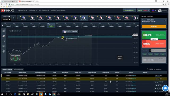This screenshot has width=170, height=96.
Task: Open Windows Start menu
Action: pos(2,94)
